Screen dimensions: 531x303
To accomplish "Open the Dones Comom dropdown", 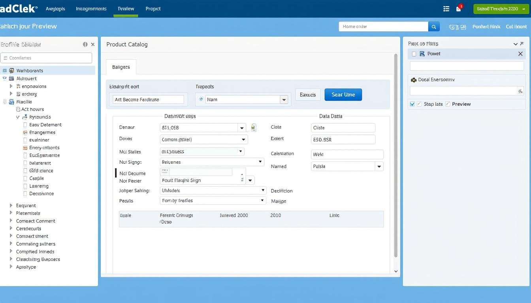I will (243, 140).
